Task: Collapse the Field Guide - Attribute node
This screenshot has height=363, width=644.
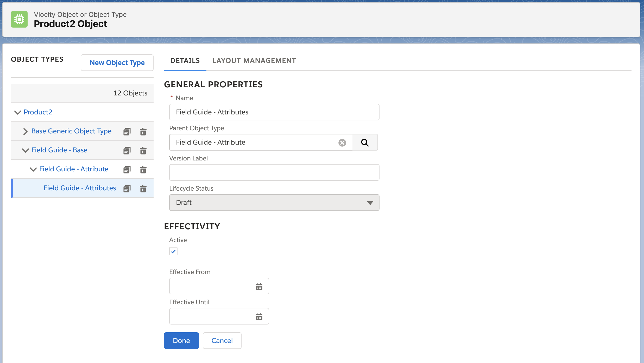Action: [x=33, y=169]
